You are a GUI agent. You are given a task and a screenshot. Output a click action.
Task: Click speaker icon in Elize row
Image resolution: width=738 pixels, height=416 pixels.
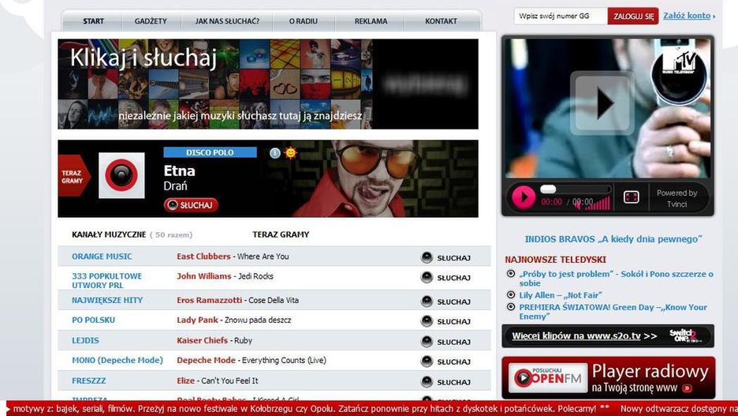coord(427,381)
